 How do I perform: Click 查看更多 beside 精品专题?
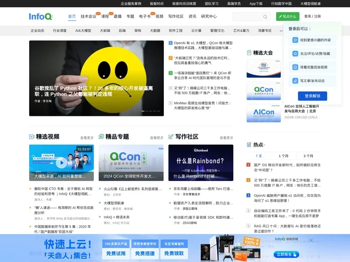157,138
